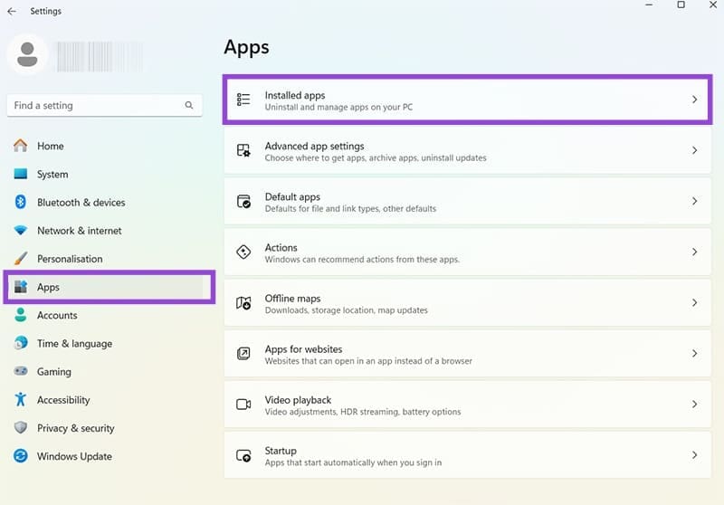724x505 pixels.
Task: Click the search magnifier icon
Action: pos(189,105)
